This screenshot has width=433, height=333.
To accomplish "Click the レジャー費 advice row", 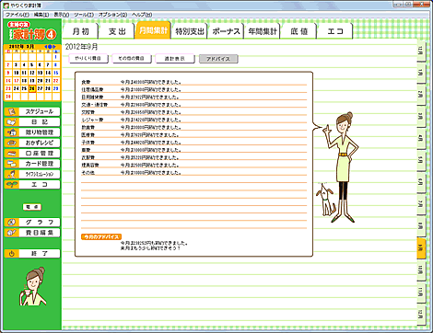I will pos(193,120).
